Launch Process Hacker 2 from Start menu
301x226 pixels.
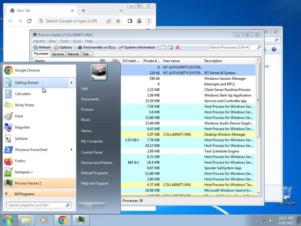pos(39,183)
